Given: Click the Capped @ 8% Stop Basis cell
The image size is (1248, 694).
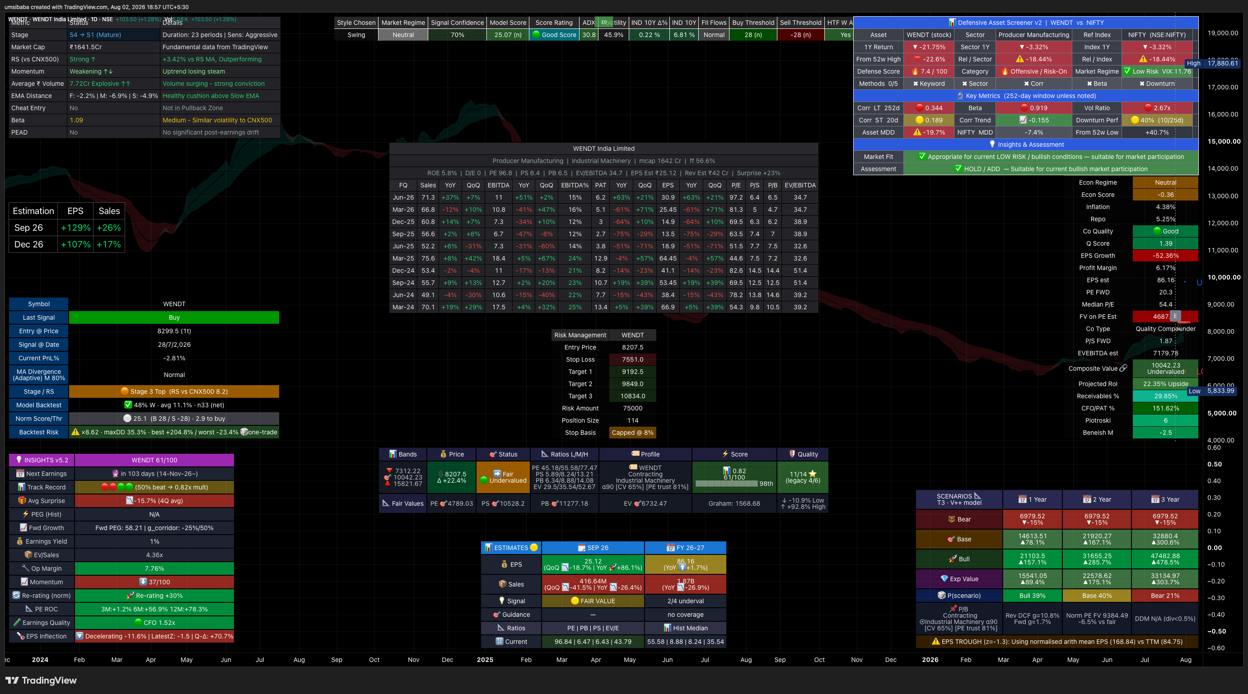Looking at the screenshot, I should click(x=632, y=433).
